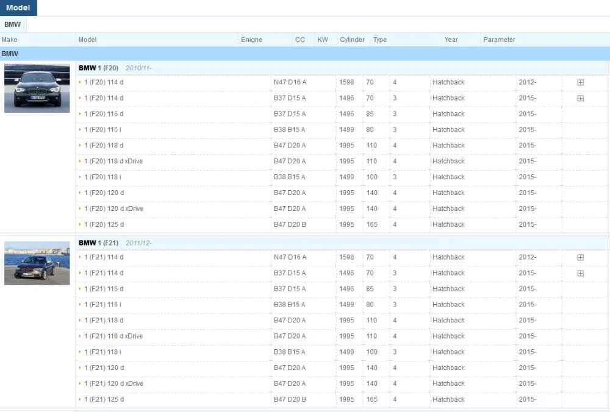610x412 pixels.
Task: Click KW value 165 in F21 125 d row
Action: tap(371, 400)
